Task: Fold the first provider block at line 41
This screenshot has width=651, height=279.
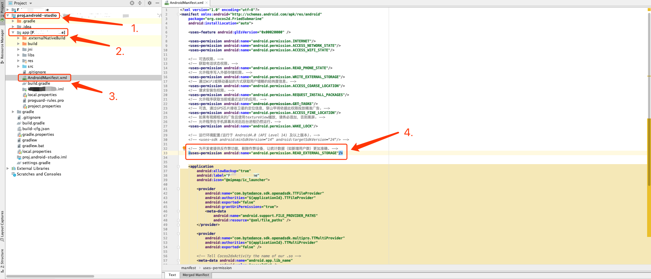Action: tap(178, 189)
